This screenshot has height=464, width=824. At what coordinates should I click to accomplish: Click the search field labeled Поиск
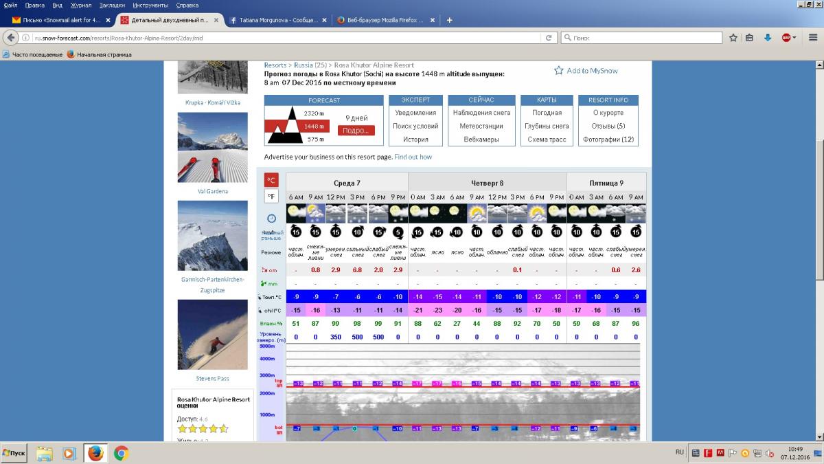[643, 38]
